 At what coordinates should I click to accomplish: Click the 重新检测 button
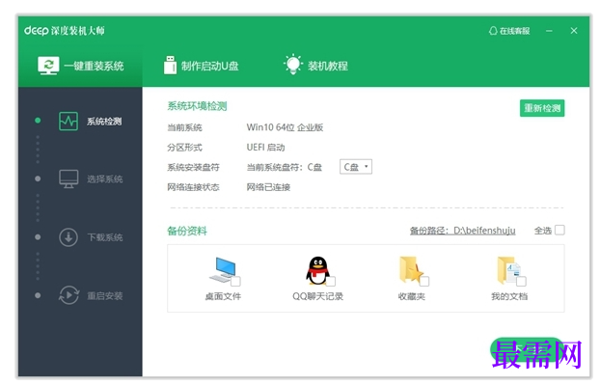pos(542,108)
